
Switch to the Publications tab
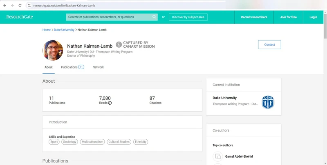click(72, 67)
